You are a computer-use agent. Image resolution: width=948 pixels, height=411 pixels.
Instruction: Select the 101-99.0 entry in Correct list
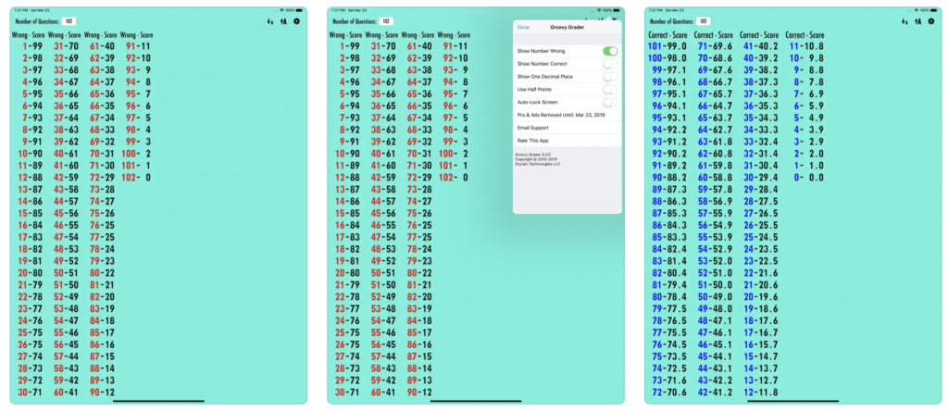[x=666, y=45]
